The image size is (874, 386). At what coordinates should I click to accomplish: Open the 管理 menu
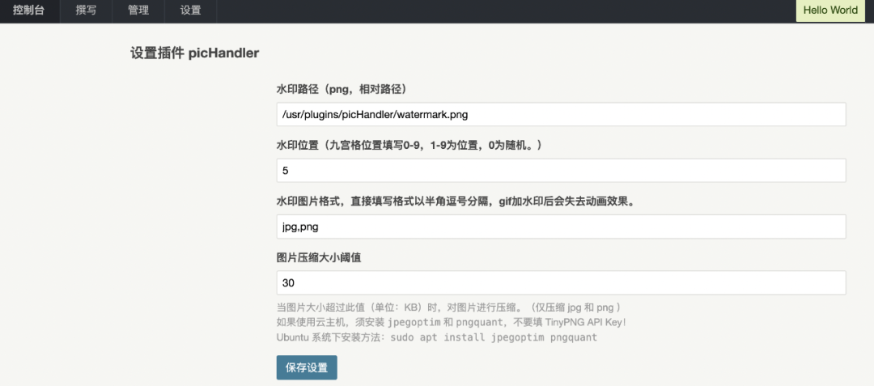tap(138, 11)
